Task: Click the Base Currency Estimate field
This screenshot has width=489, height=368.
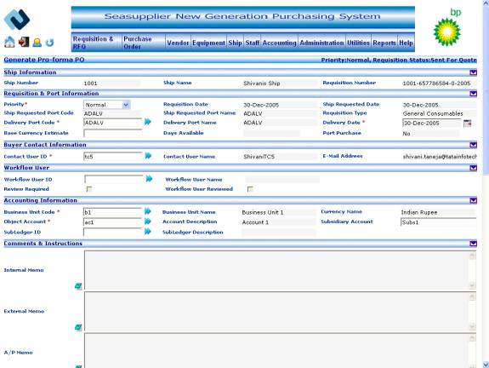Action: 113,133
